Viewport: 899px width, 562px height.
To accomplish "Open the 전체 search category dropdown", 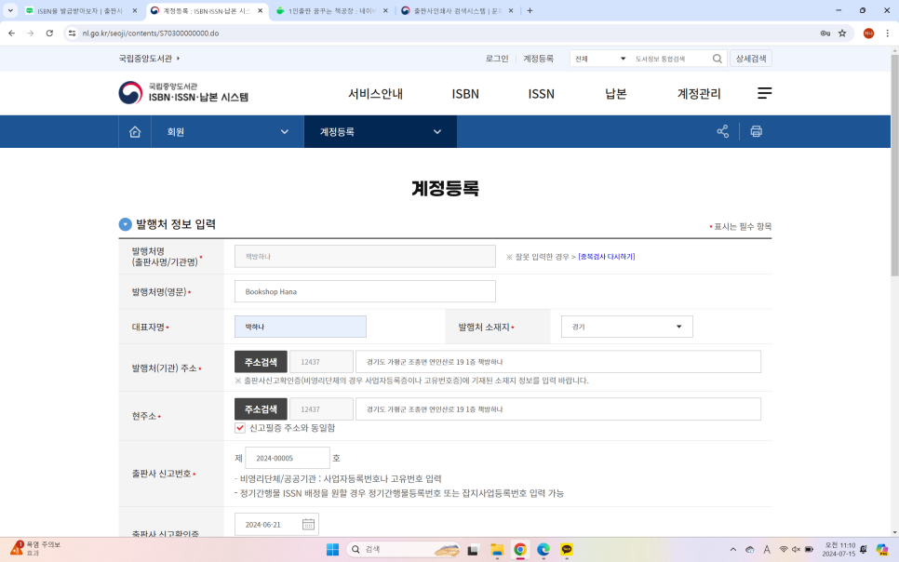I will (x=599, y=59).
